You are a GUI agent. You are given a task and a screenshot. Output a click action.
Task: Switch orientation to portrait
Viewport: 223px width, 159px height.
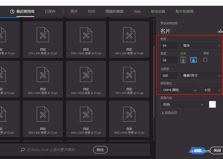coord(183,60)
